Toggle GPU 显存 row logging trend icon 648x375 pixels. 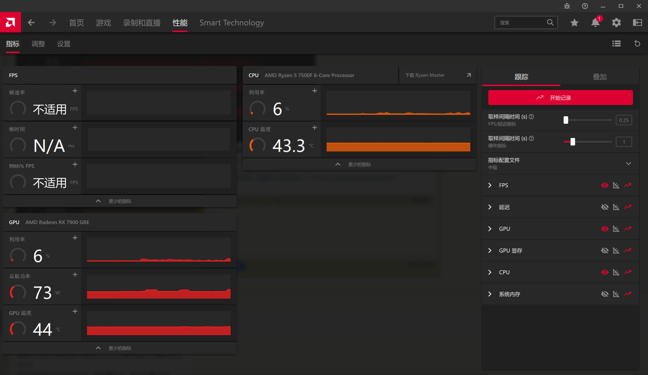point(628,250)
